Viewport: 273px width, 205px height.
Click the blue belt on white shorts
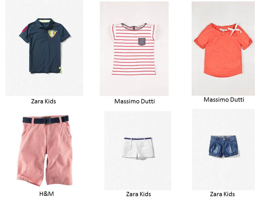pos(138,138)
